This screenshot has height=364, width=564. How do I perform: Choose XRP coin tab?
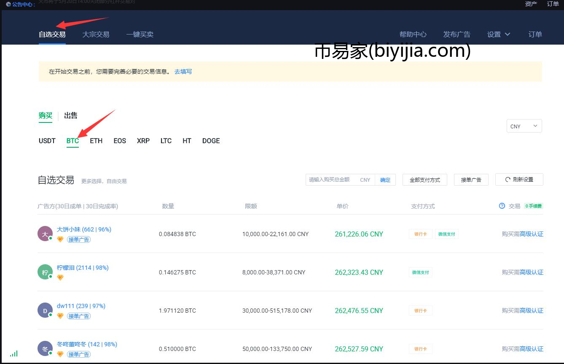click(x=143, y=141)
